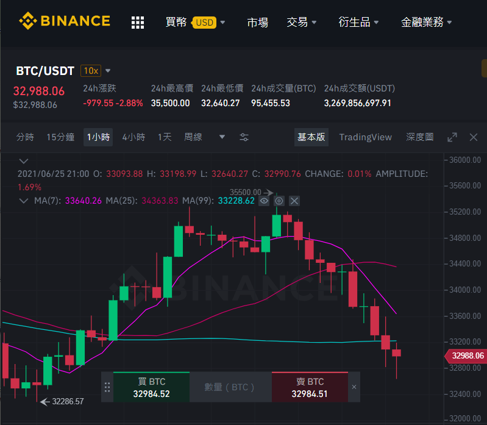Click the 10x leverage badge
The height and width of the screenshot is (425, 487).
click(91, 71)
